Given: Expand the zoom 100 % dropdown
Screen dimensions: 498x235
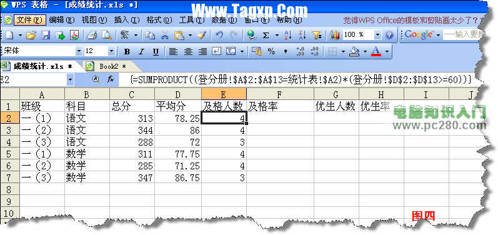Looking at the screenshot, I should coord(377,34).
